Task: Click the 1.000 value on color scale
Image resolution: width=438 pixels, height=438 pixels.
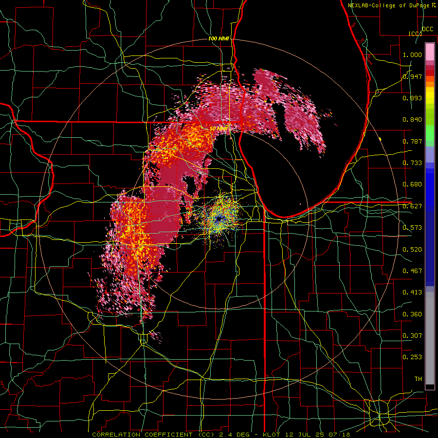Action: (412, 55)
